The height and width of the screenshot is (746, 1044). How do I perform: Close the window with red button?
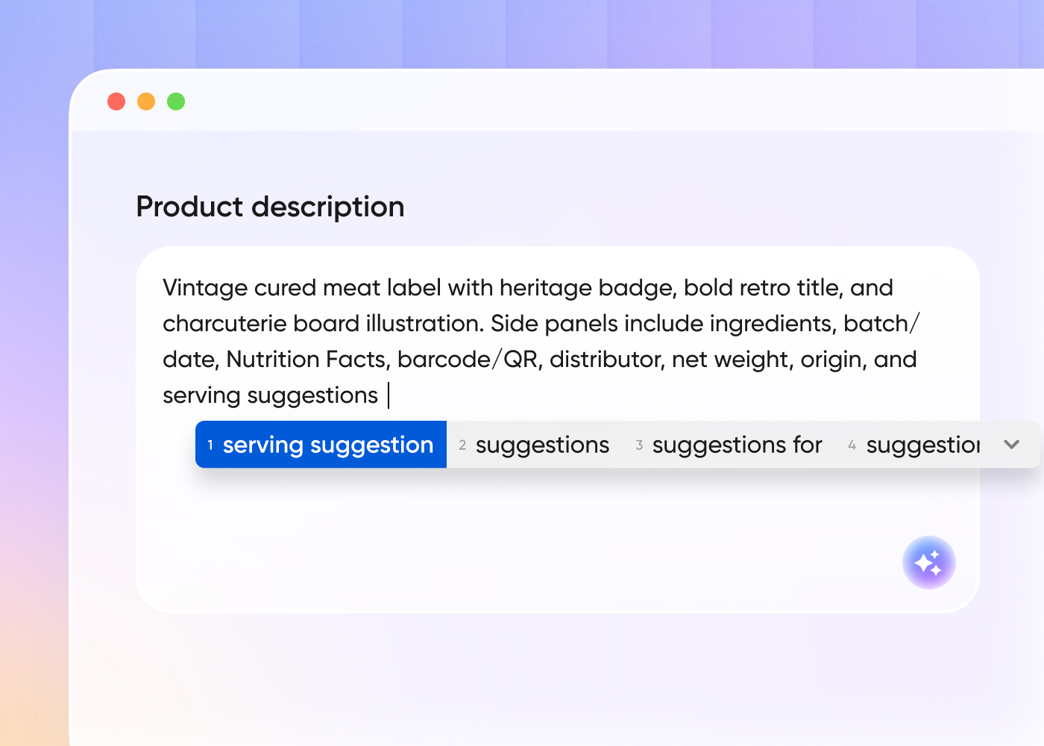[116, 101]
